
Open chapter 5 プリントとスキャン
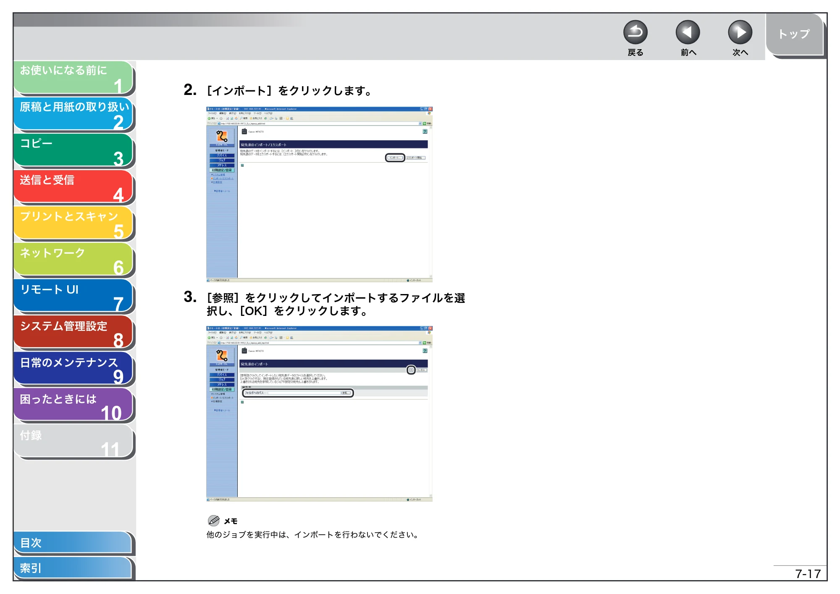click(73, 223)
